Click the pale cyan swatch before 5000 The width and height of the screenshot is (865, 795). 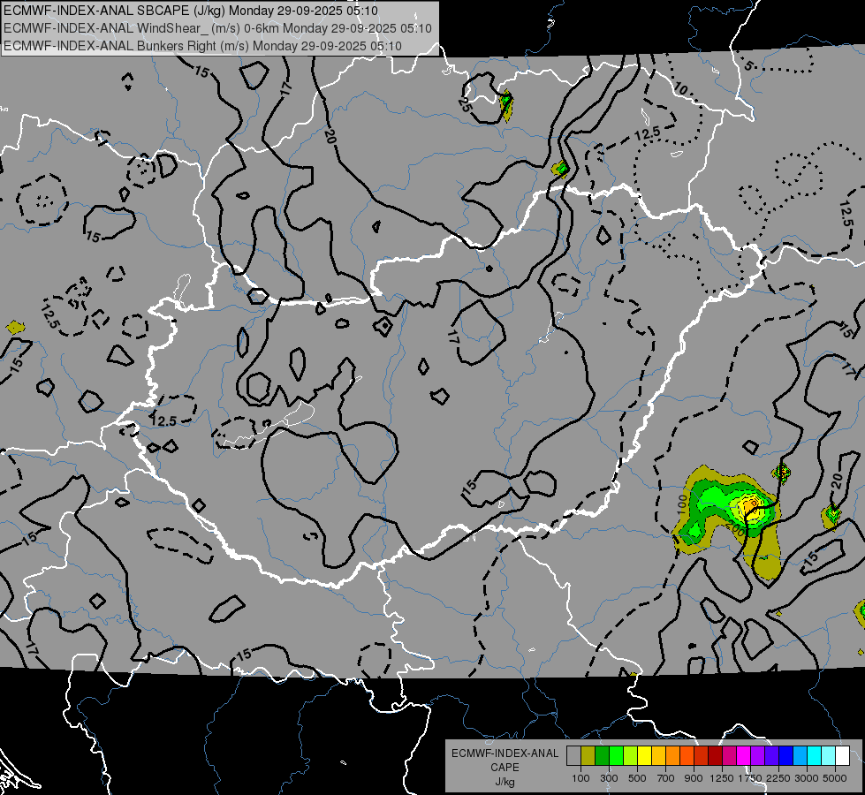click(829, 756)
